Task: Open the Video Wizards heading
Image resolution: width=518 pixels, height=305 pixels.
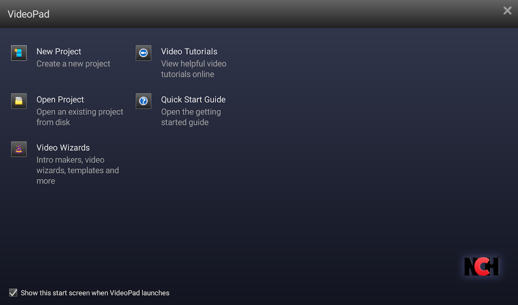Action: (x=63, y=148)
